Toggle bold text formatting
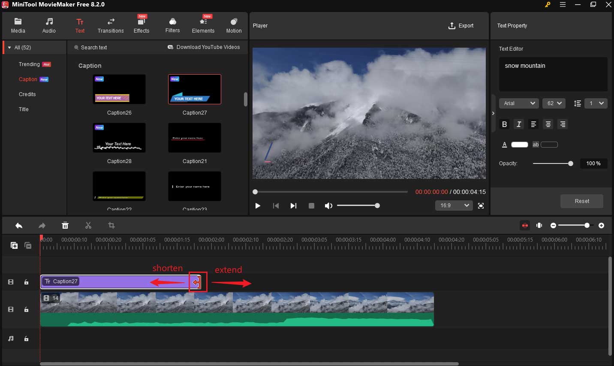Viewport: 614px width, 366px height. (504, 124)
